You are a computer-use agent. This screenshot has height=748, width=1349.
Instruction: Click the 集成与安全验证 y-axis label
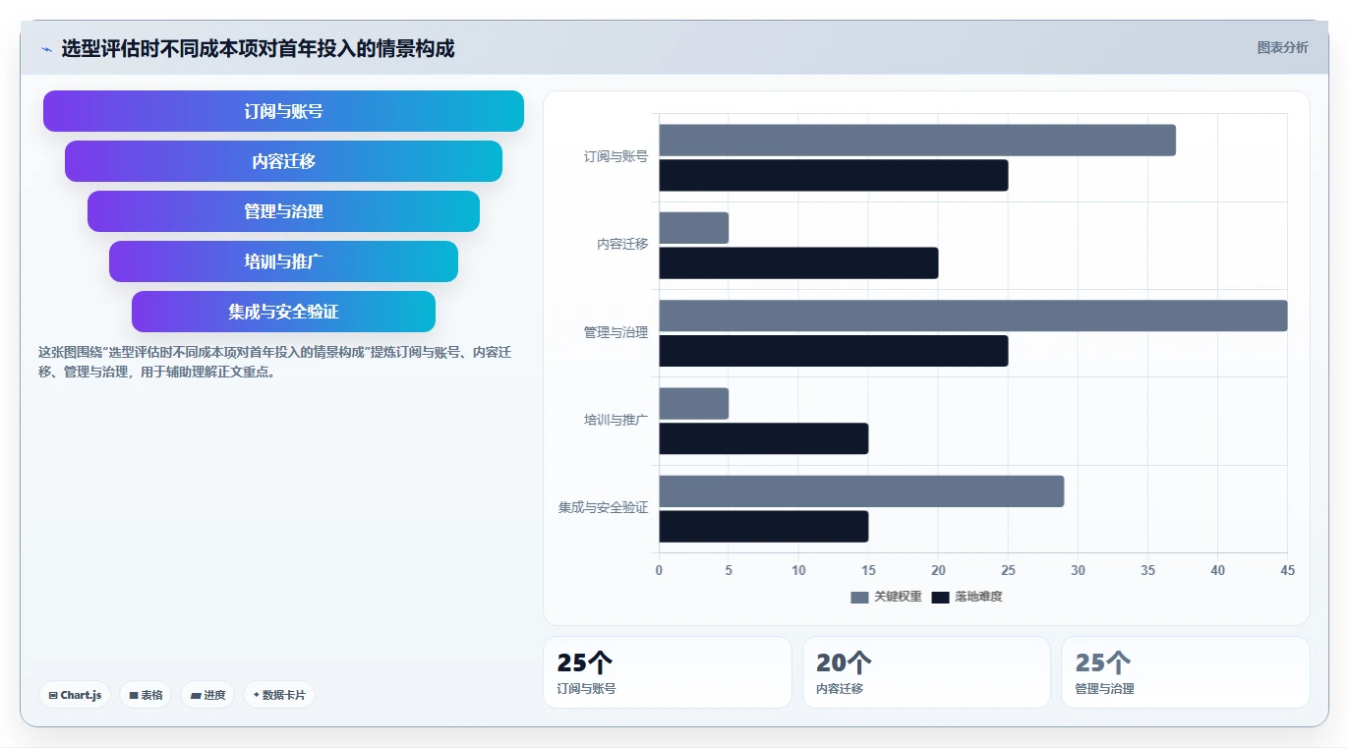point(603,508)
